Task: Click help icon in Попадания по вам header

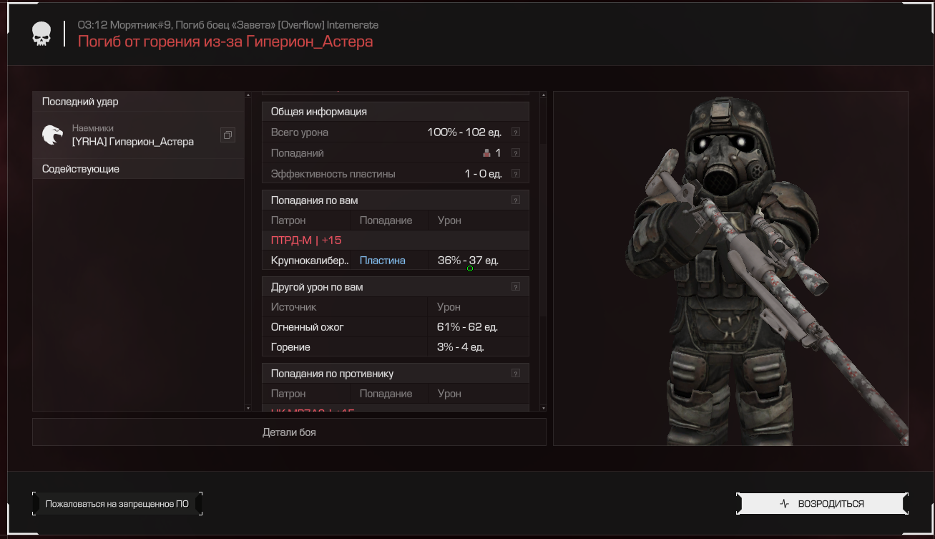Action: point(515,200)
